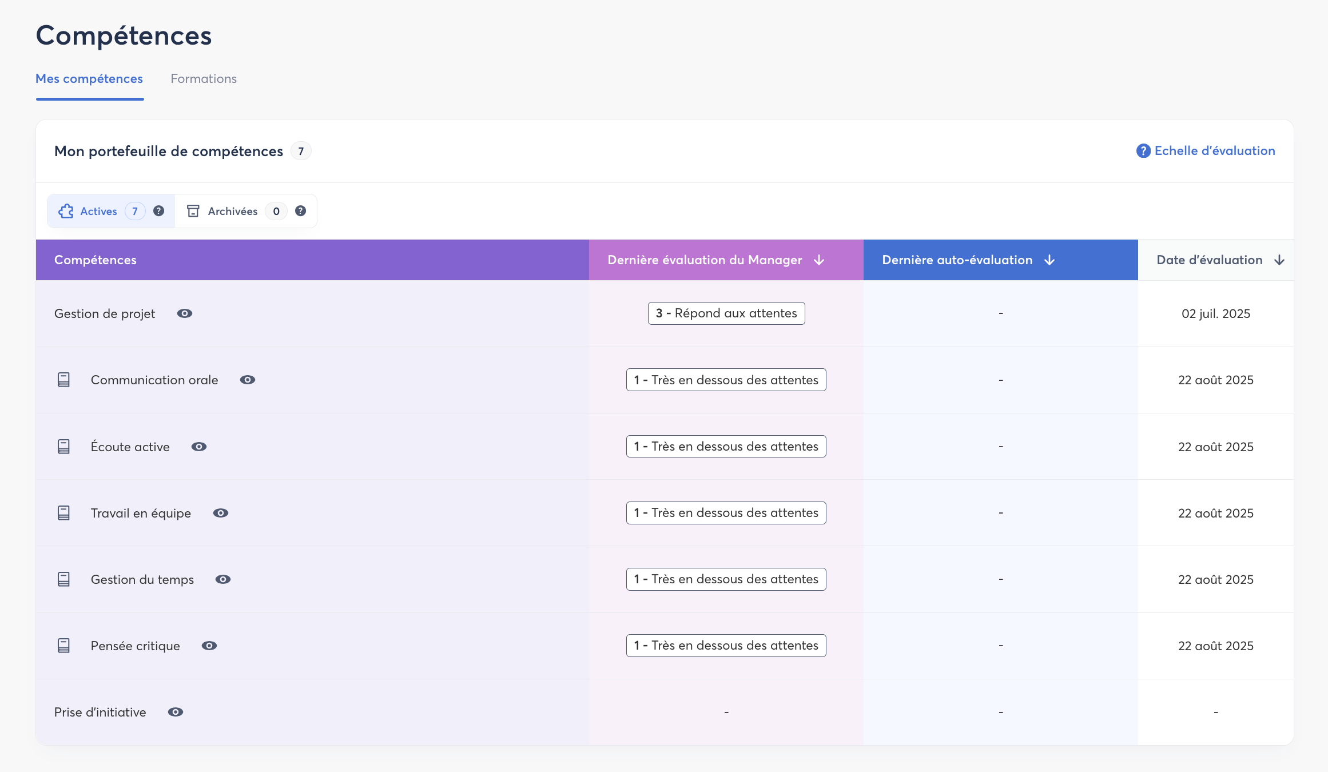The width and height of the screenshot is (1328, 772).
Task: Sort by Dernière évaluation du Manager arrow
Action: click(819, 260)
